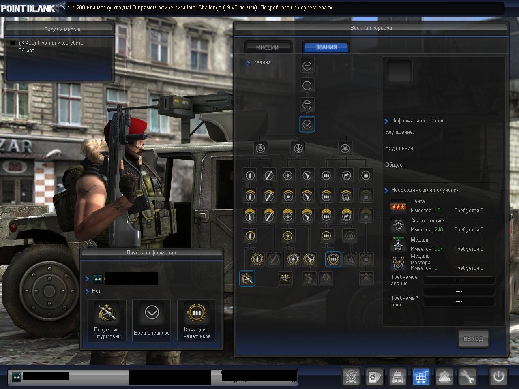Screen dimensions: 519x389
Task: Expand the Необходимо для получения section arrow
Action: point(386,190)
